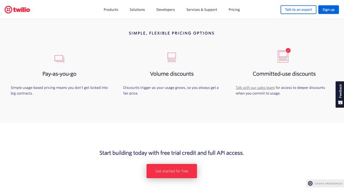Open Cookie Preferences text link
This screenshot has width=344, height=189.
(328, 184)
